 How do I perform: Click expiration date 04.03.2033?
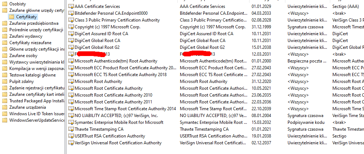click(x=261, y=13)
